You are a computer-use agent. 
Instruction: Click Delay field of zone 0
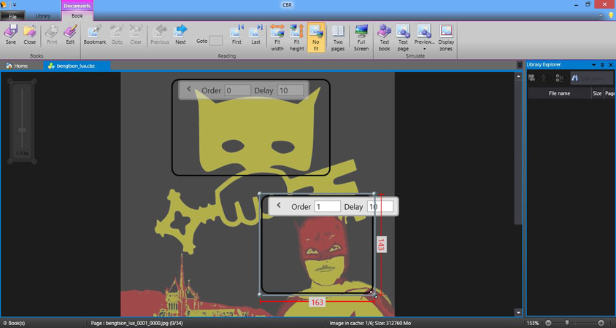click(x=290, y=90)
